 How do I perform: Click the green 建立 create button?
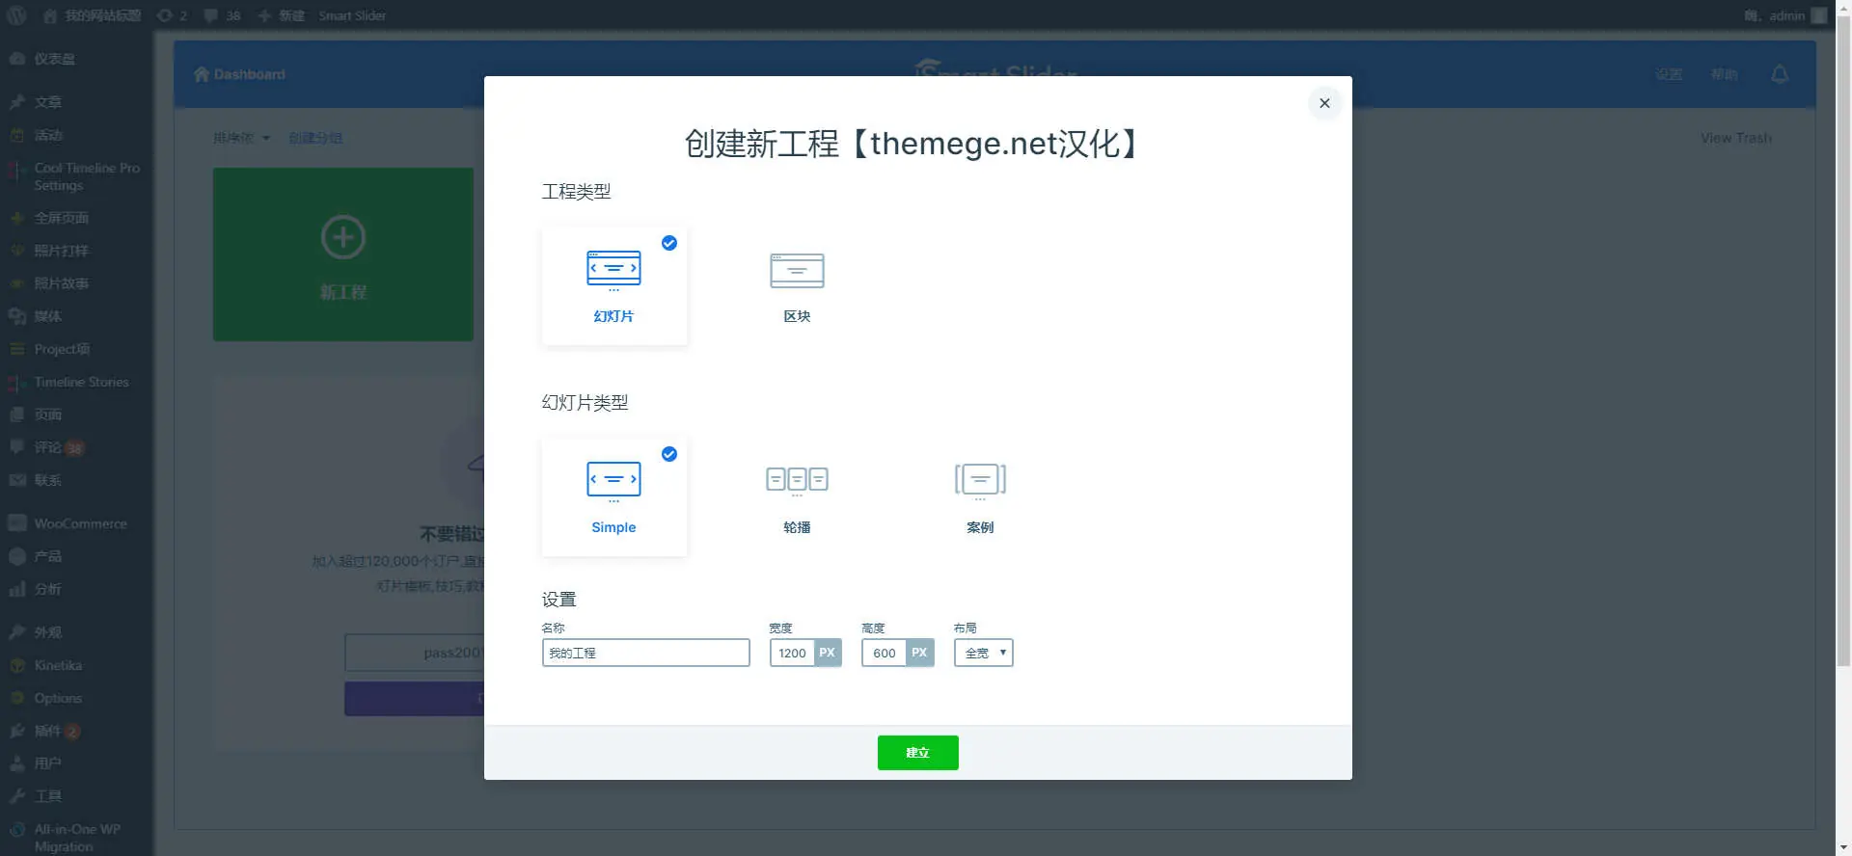coord(917,753)
